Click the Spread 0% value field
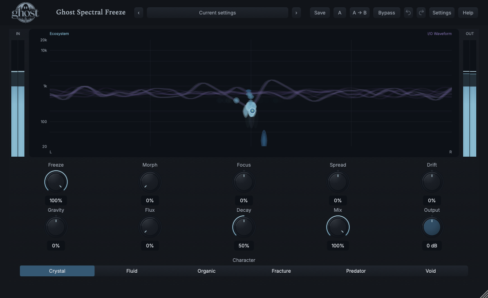The height and width of the screenshot is (298, 488). coord(338,200)
